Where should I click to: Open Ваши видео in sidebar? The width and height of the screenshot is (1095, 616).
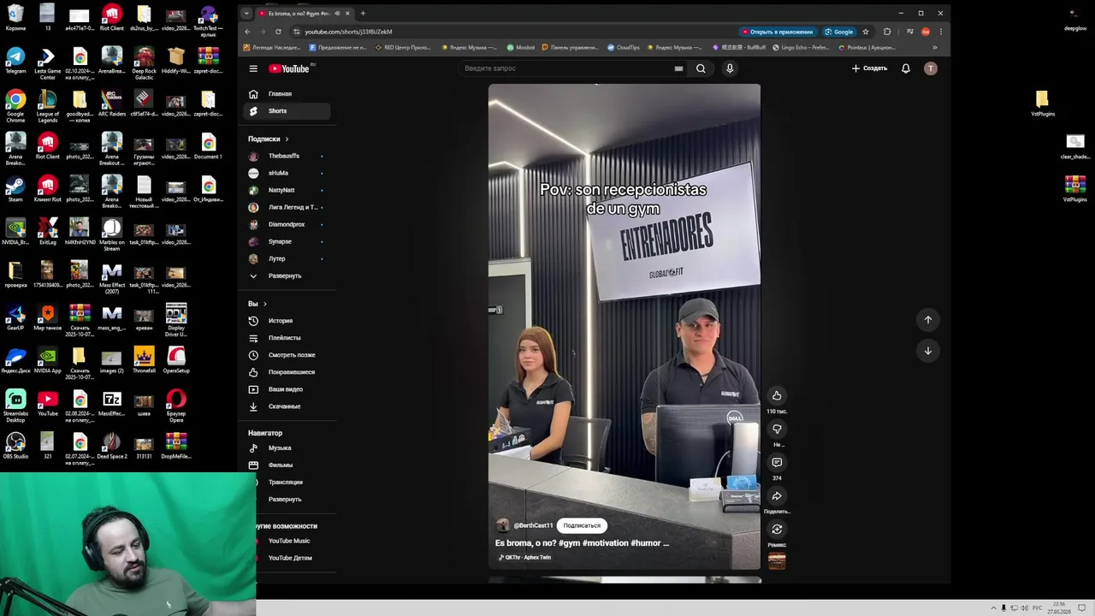[x=287, y=389]
